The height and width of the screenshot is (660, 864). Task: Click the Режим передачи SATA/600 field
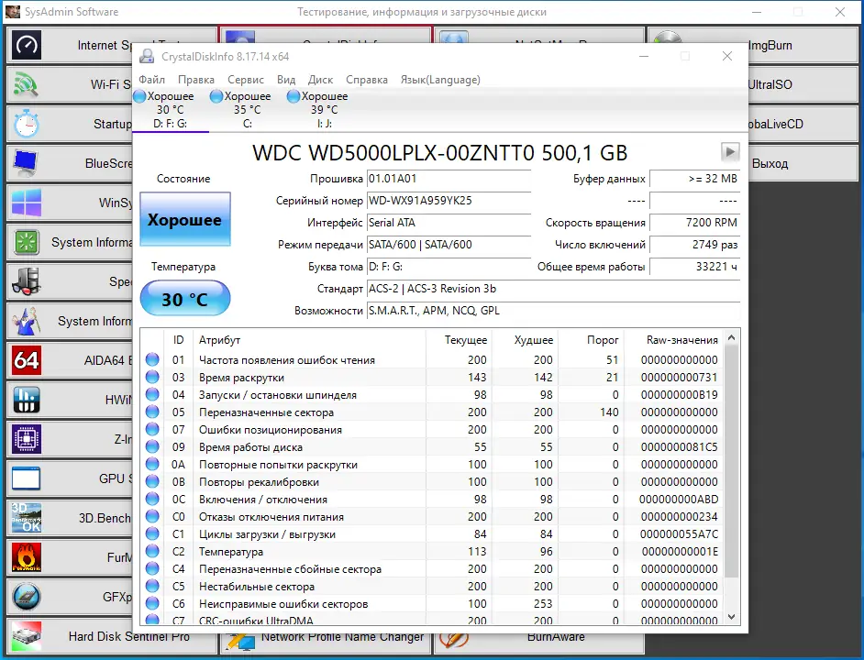449,245
